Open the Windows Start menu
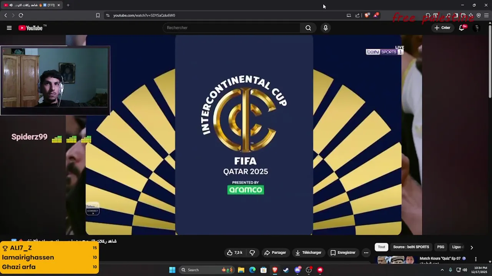 [x=172, y=270]
